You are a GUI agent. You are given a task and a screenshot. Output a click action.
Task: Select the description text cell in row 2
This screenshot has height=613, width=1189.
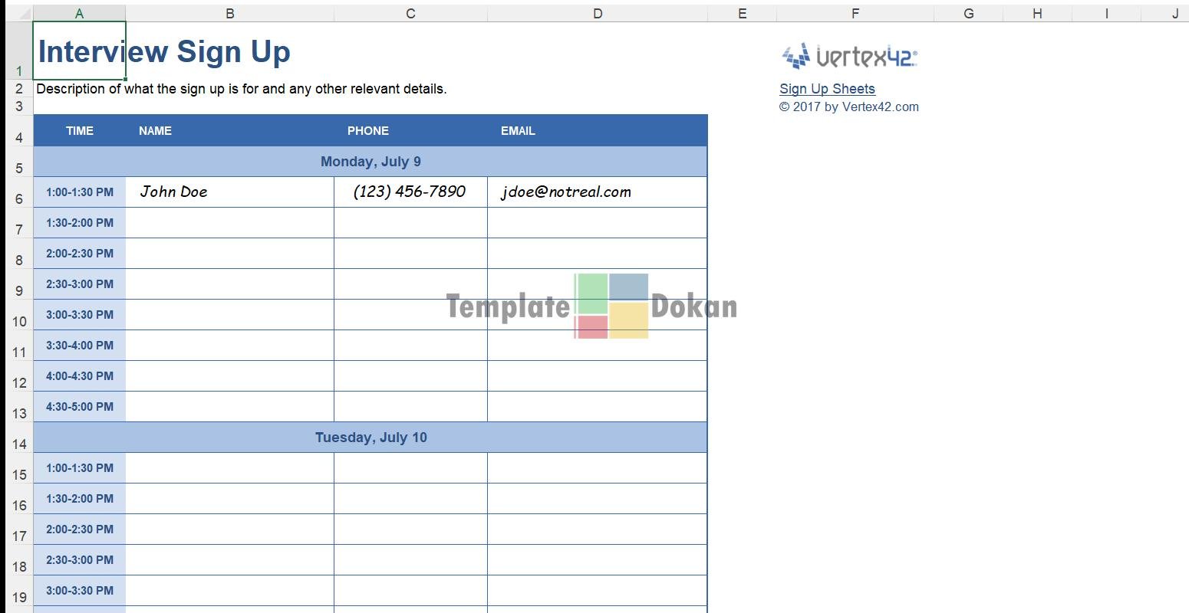pos(241,89)
